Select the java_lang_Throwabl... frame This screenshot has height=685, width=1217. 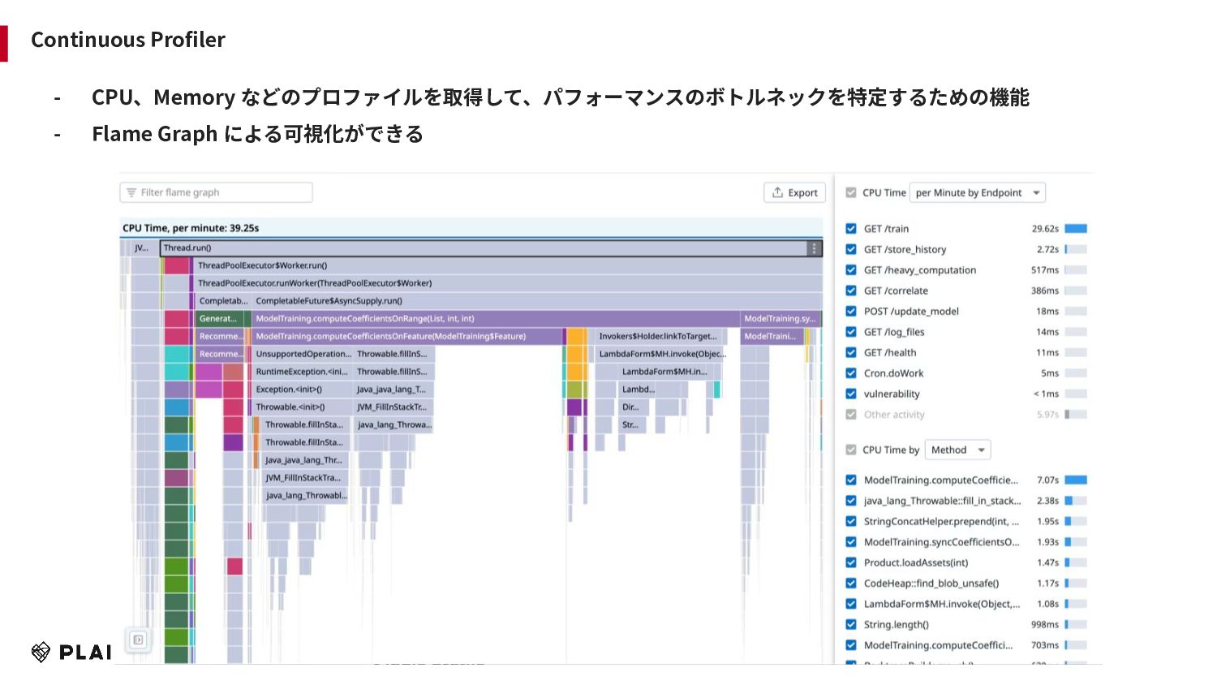pyautogui.click(x=306, y=496)
